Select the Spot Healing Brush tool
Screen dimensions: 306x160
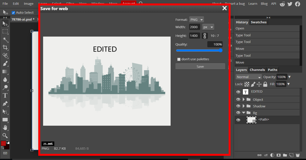point(5,56)
